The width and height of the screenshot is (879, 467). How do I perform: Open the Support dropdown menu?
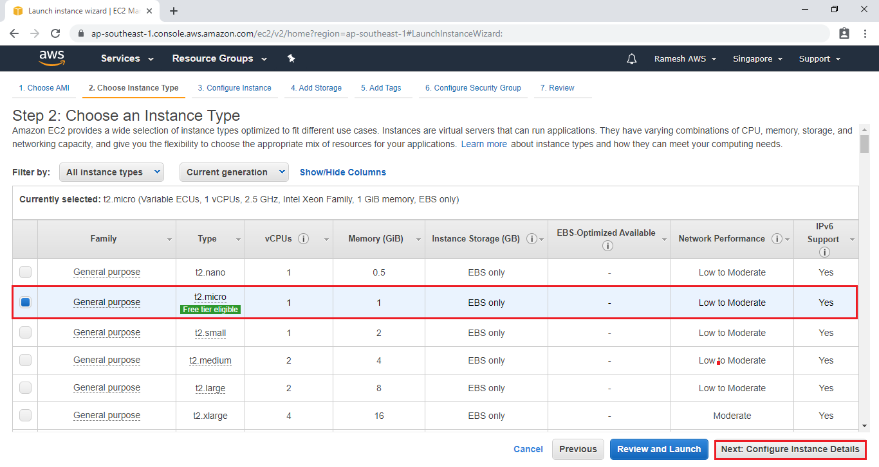click(820, 58)
